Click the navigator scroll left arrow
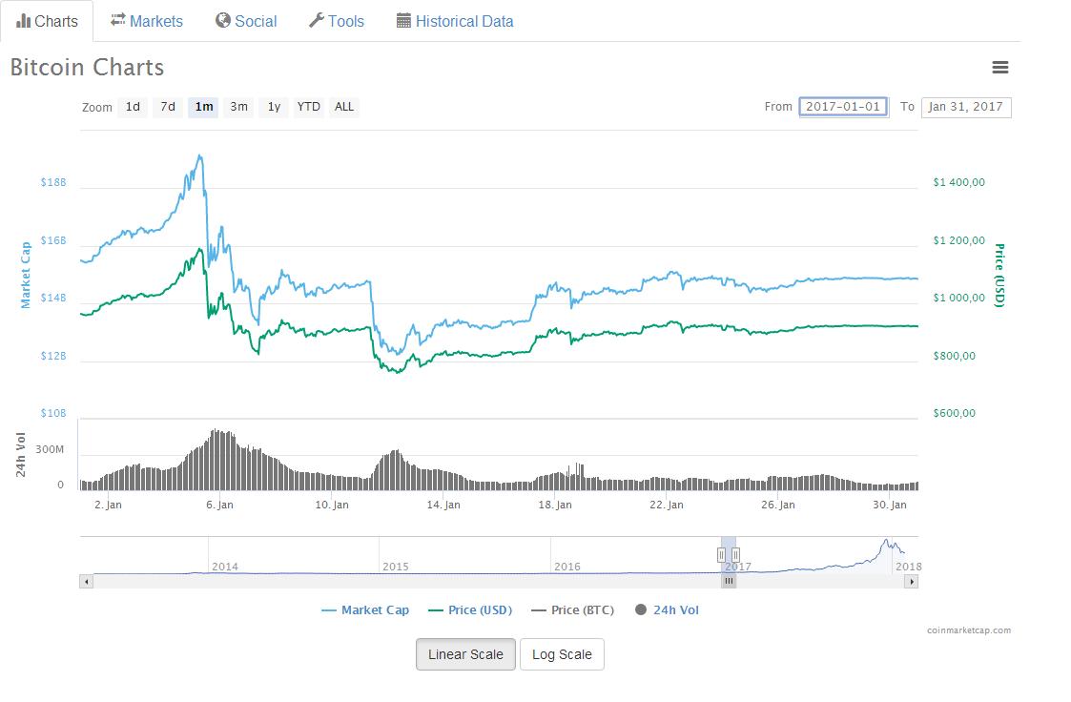Screen dimensions: 1071x702 86,582
